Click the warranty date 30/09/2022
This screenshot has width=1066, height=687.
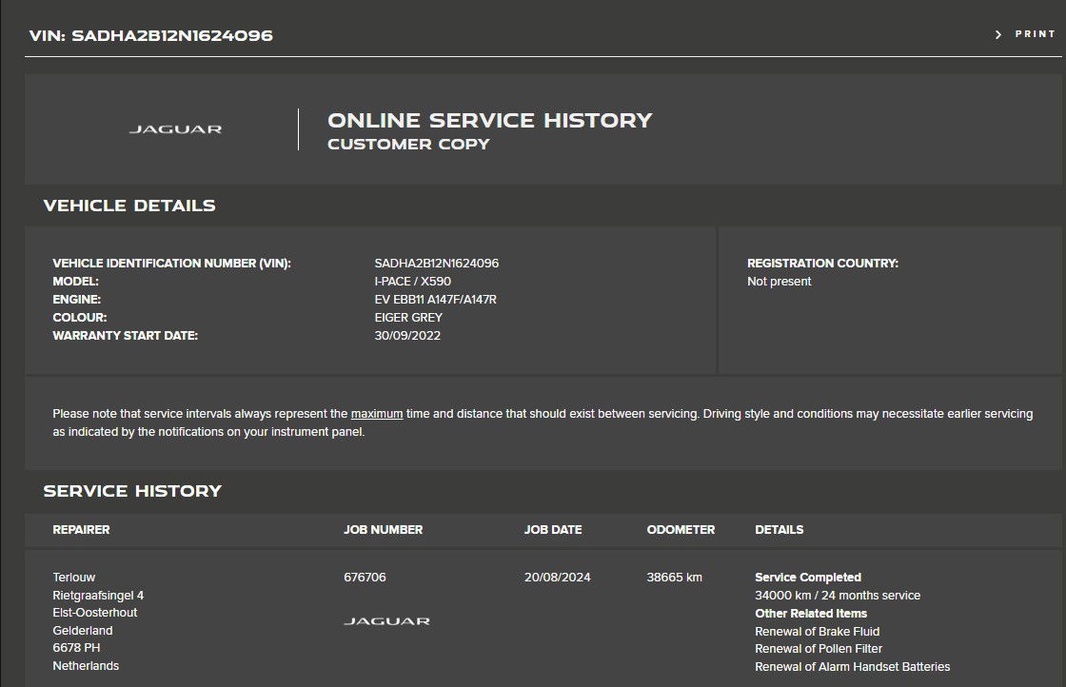(x=407, y=336)
